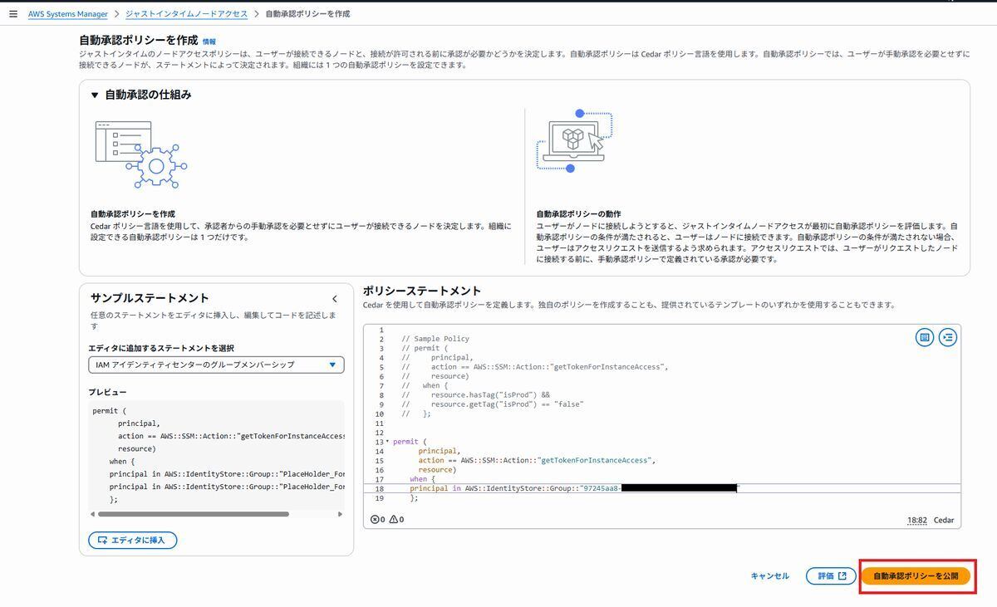Fold the permit block at line 13

tap(387, 441)
